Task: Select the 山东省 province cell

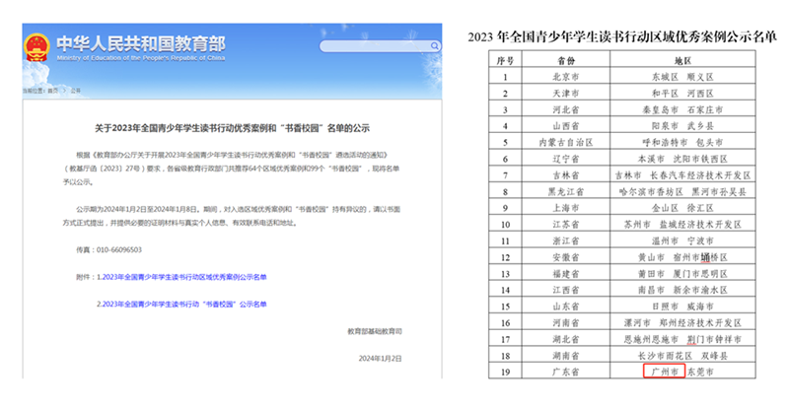Action: (566, 307)
